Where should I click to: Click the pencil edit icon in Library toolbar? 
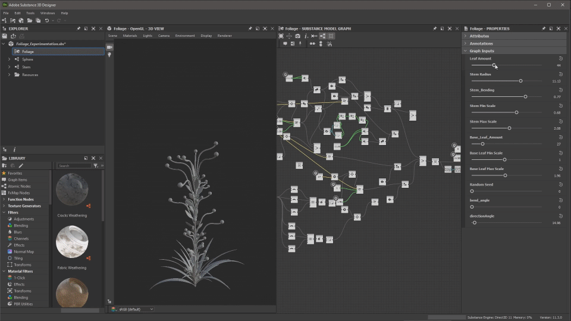click(x=21, y=166)
